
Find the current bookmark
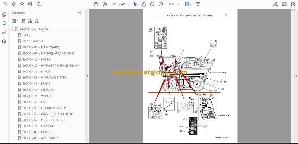37,21
